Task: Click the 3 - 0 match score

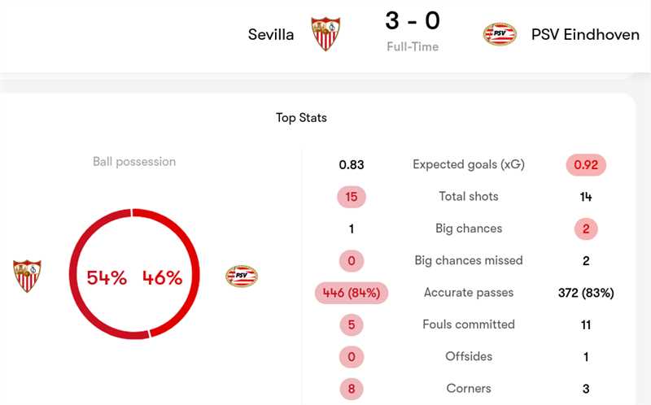Action: tap(413, 20)
